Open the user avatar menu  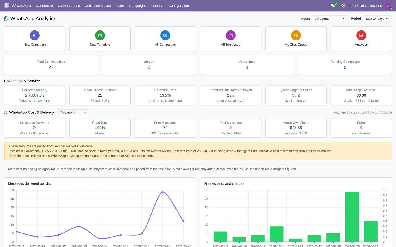[x=388, y=6]
